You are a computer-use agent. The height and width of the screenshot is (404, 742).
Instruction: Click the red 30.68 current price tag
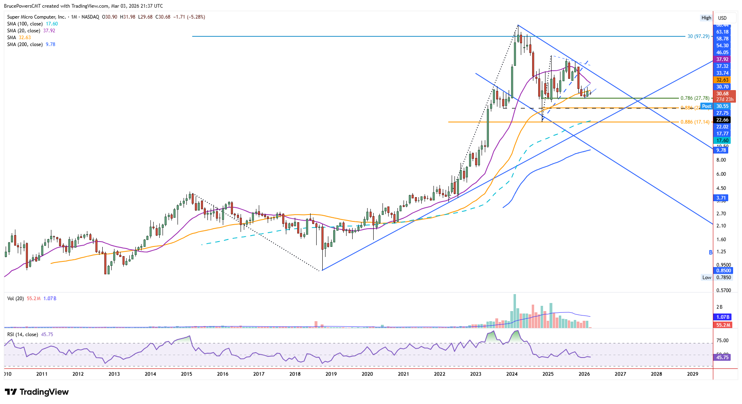(725, 96)
